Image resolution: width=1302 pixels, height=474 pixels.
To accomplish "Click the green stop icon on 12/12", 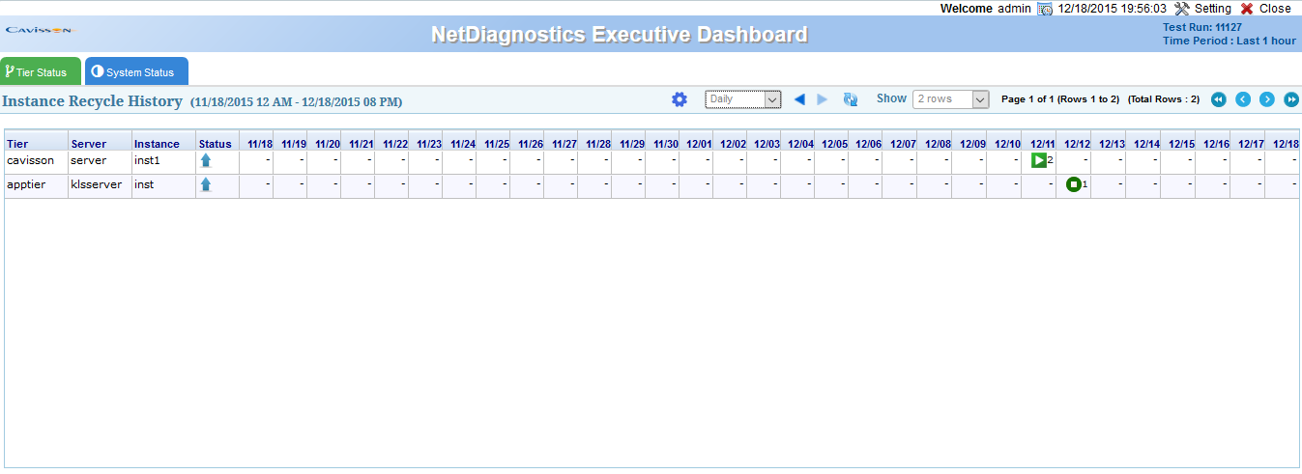I will (x=1074, y=184).
